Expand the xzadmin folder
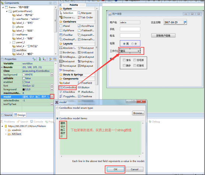The image size is (205, 175). [x=6, y=130]
